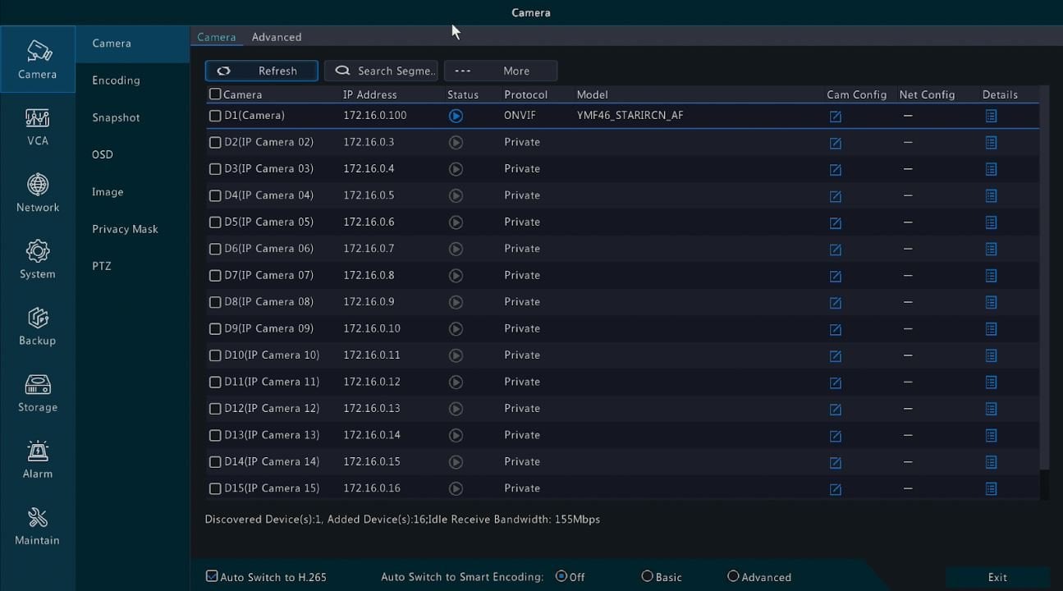The width and height of the screenshot is (1063, 591).
Task: Go to System settings icon
Action: pos(37,259)
